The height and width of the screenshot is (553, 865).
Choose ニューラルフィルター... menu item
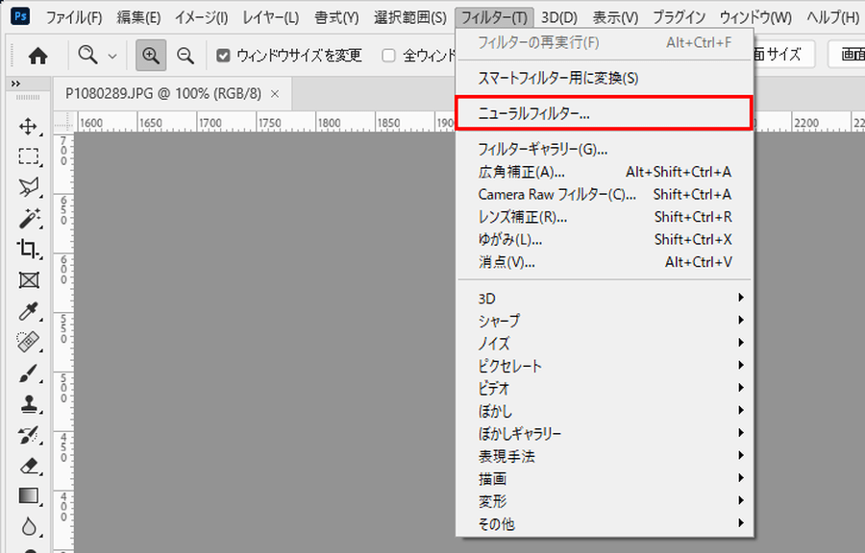pos(605,113)
